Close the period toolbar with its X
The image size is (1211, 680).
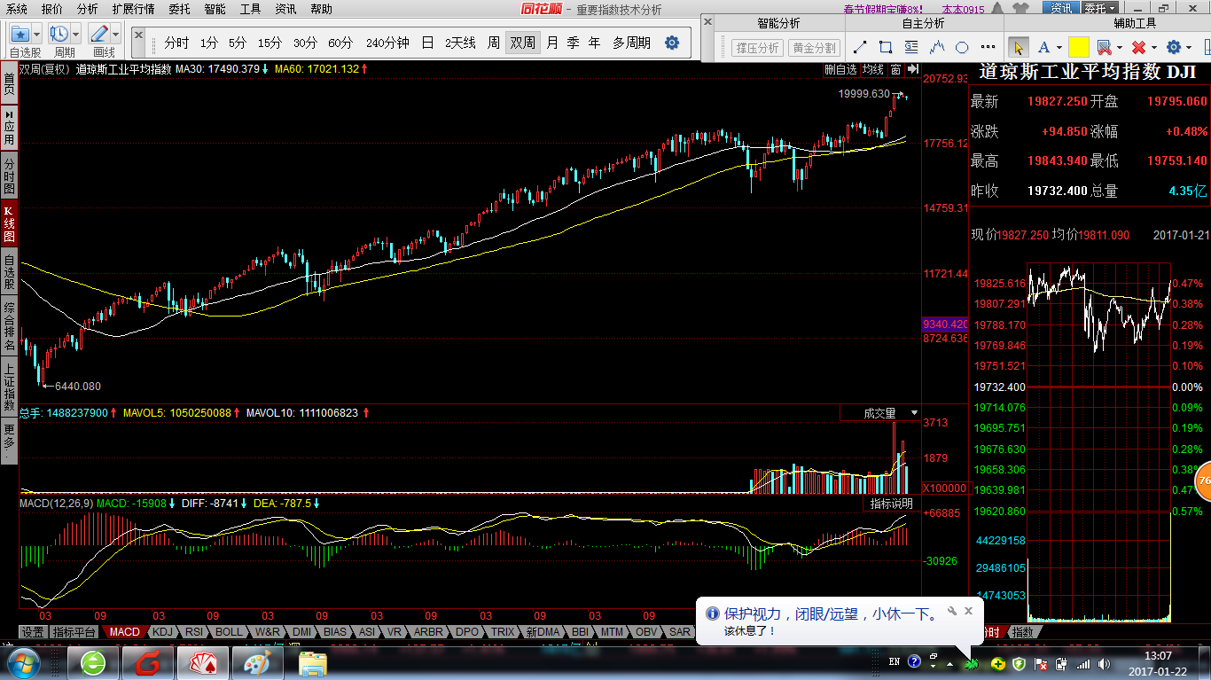(138, 34)
